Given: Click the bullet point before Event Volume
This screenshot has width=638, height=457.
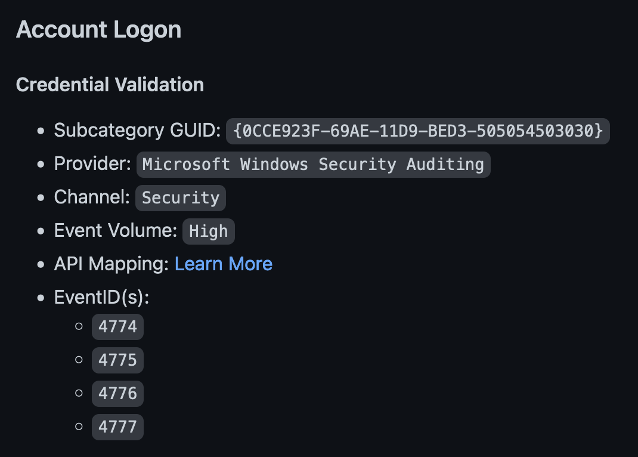Looking at the screenshot, I should 41,231.
